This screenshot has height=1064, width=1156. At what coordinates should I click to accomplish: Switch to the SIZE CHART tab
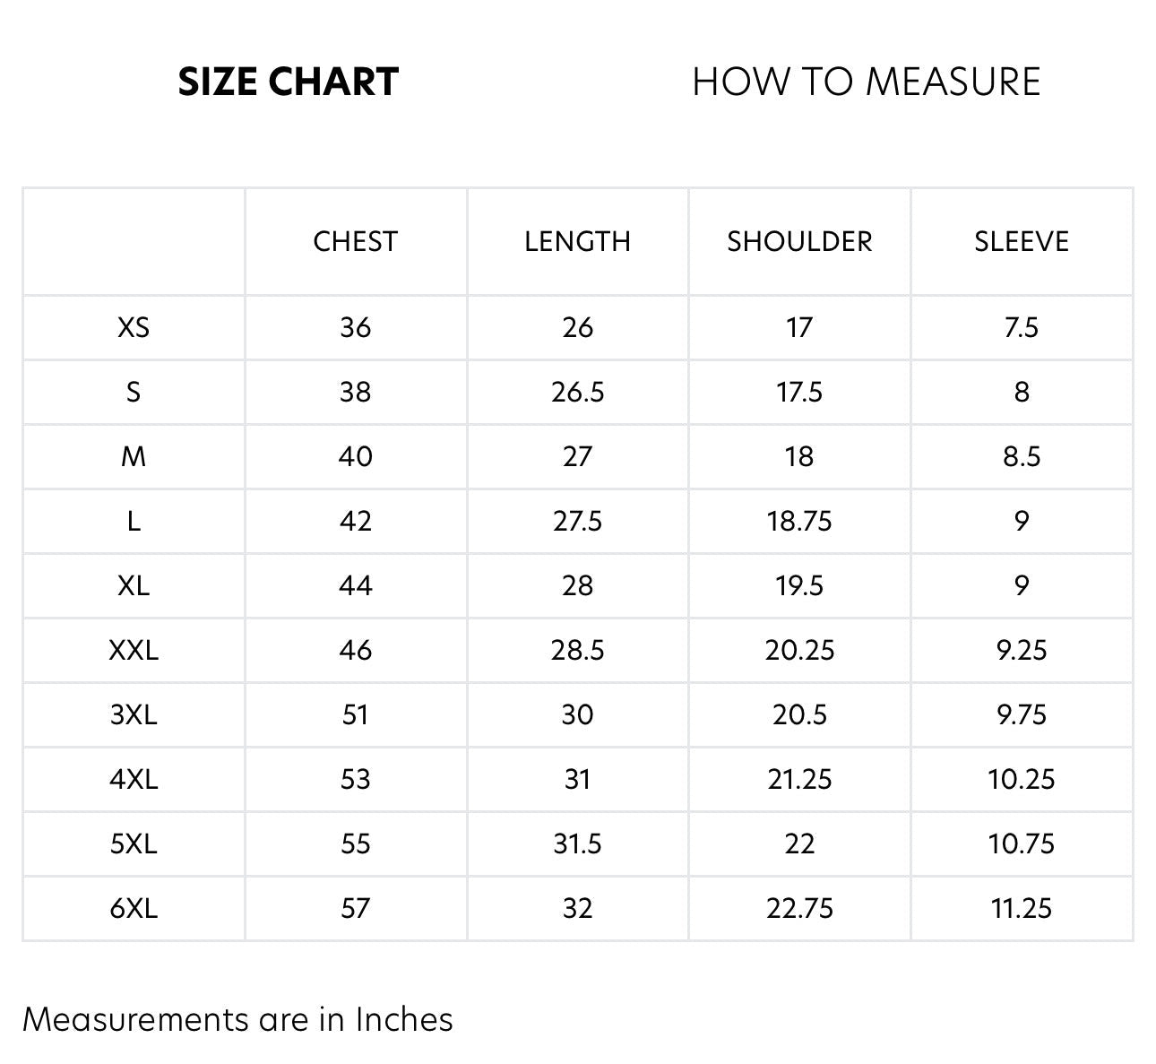(288, 82)
